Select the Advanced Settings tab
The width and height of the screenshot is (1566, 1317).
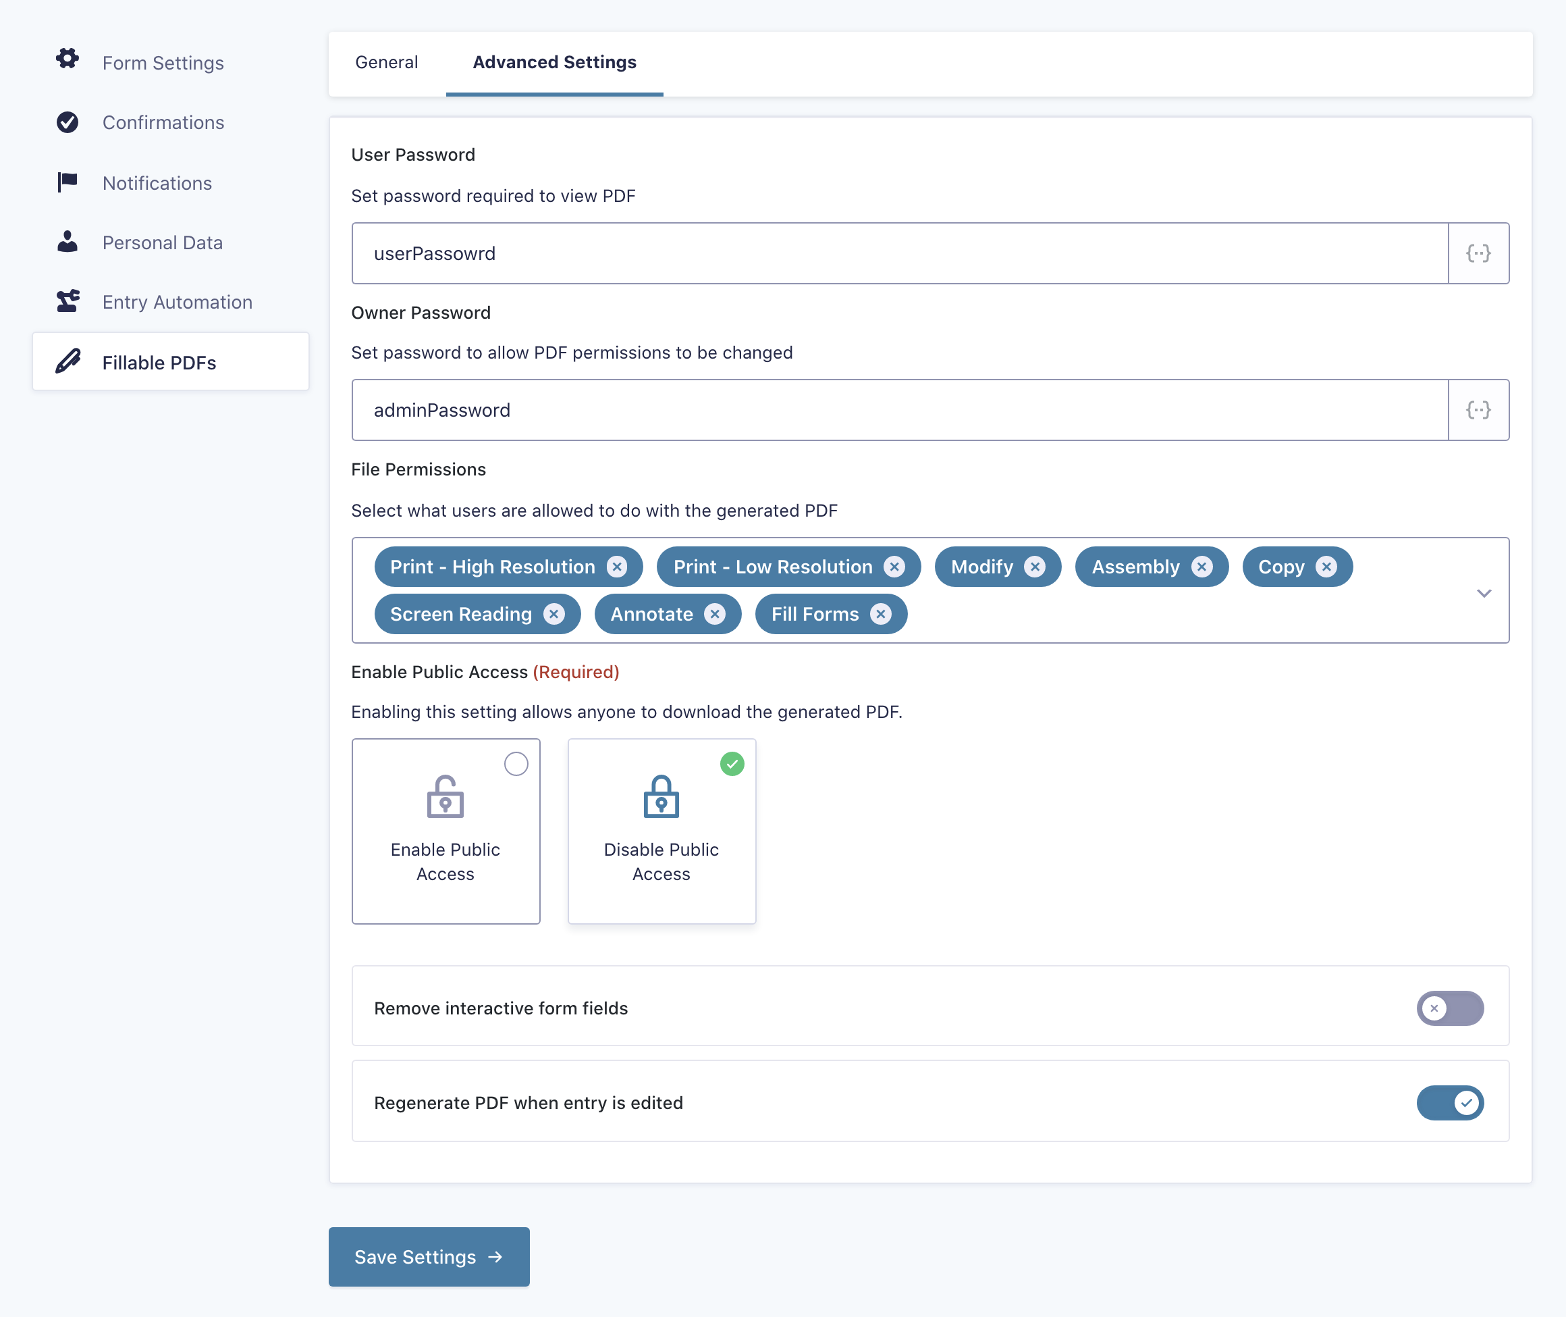(x=554, y=62)
